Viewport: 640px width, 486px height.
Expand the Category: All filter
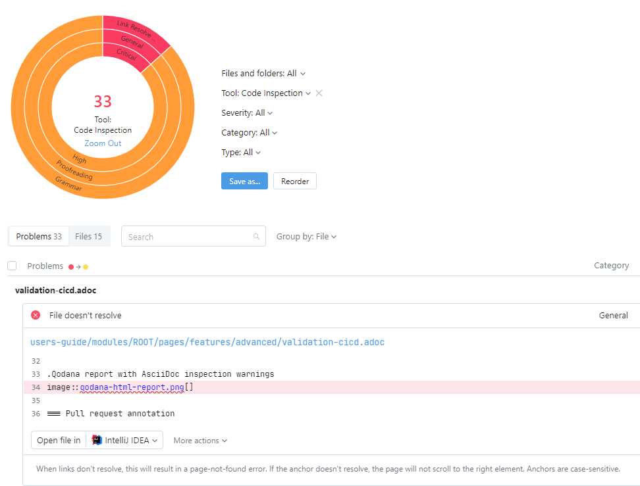coord(249,132)
